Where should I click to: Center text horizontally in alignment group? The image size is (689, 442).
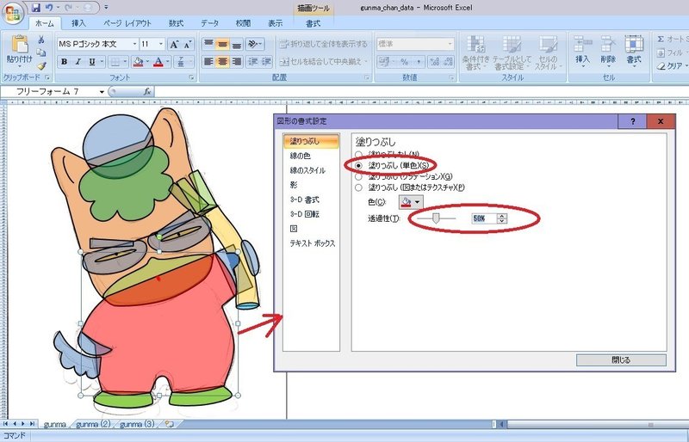(x=222, y=61)
